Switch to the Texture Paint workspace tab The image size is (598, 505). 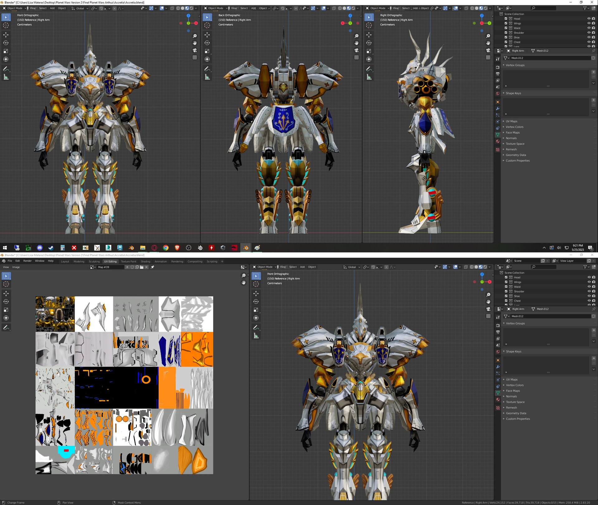(x=129, y=261)
